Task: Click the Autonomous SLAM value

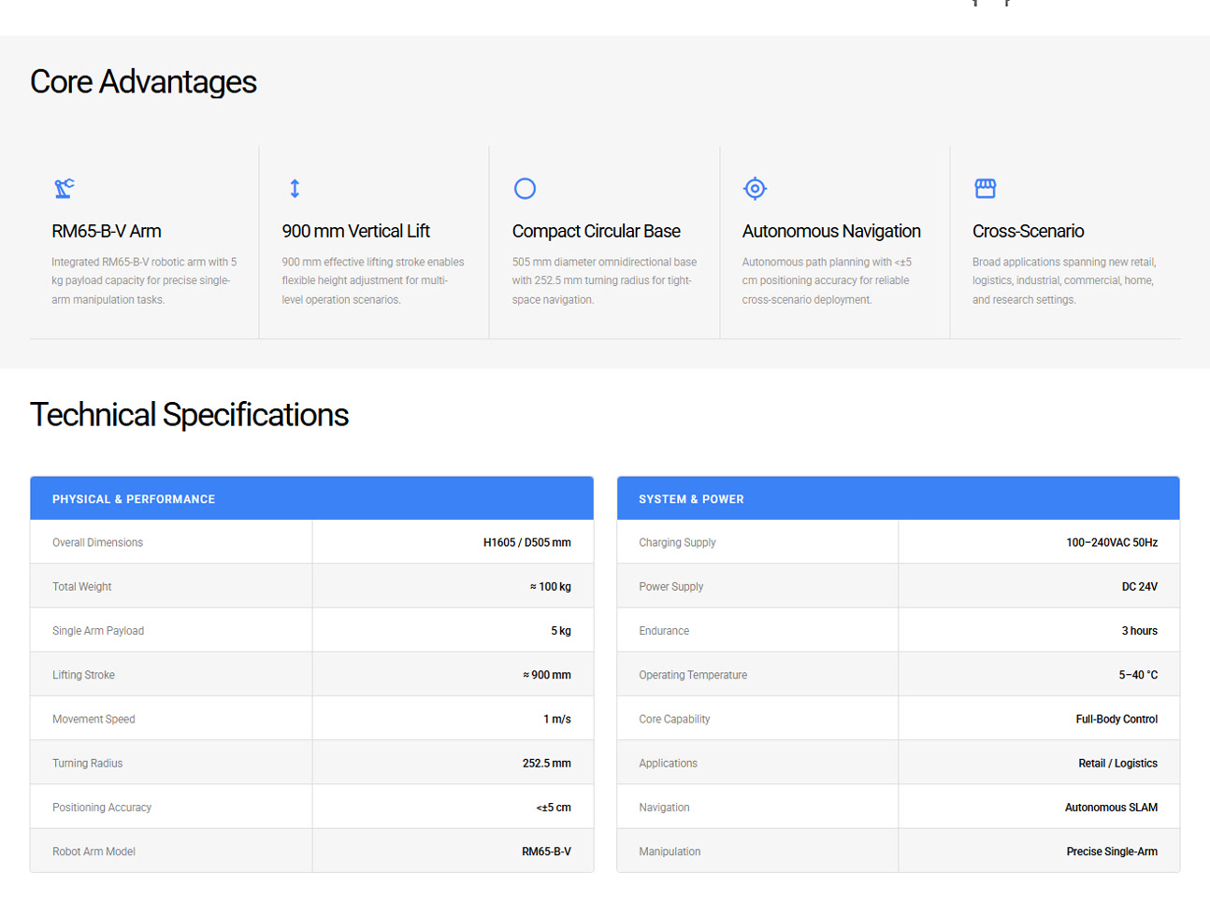Action: (1111, 808)
